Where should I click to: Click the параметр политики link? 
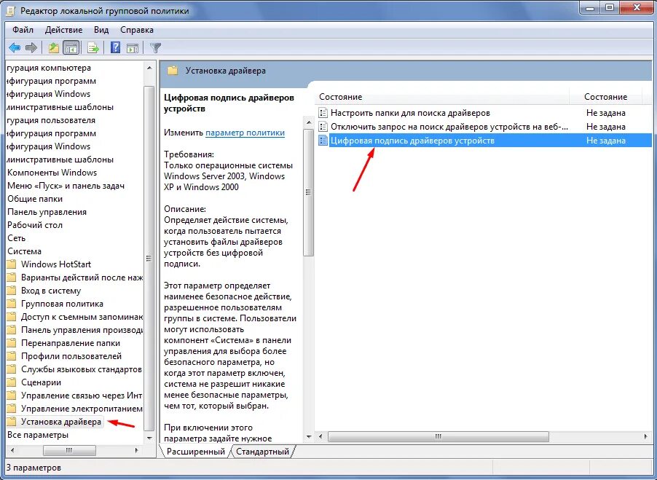tap(245, 133)
